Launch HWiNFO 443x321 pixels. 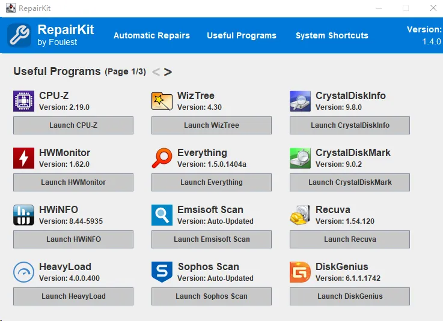coord(73,239)
